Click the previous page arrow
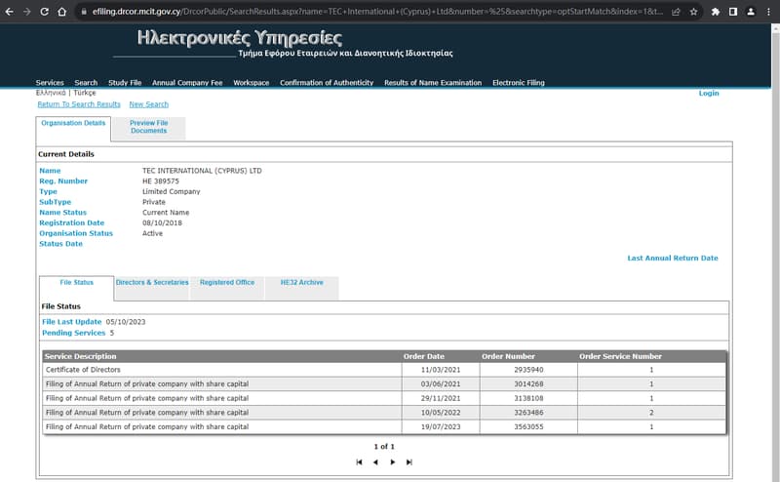Image resolution: width=780 pixels, height=482 pixels. [375, 462]
